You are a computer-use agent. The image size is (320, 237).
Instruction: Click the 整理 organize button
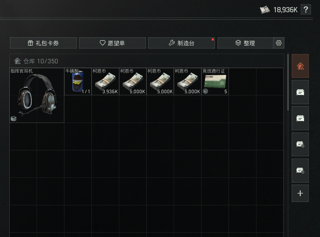pyautogui.click(x=245, y=43)
